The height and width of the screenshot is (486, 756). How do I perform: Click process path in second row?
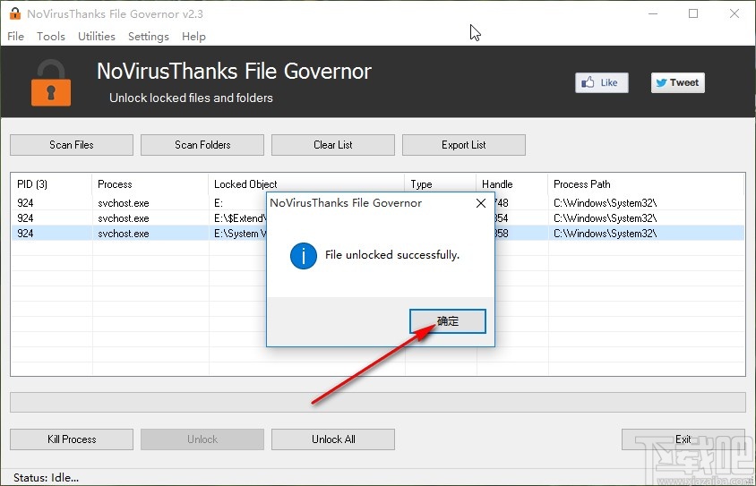[606, 218]
